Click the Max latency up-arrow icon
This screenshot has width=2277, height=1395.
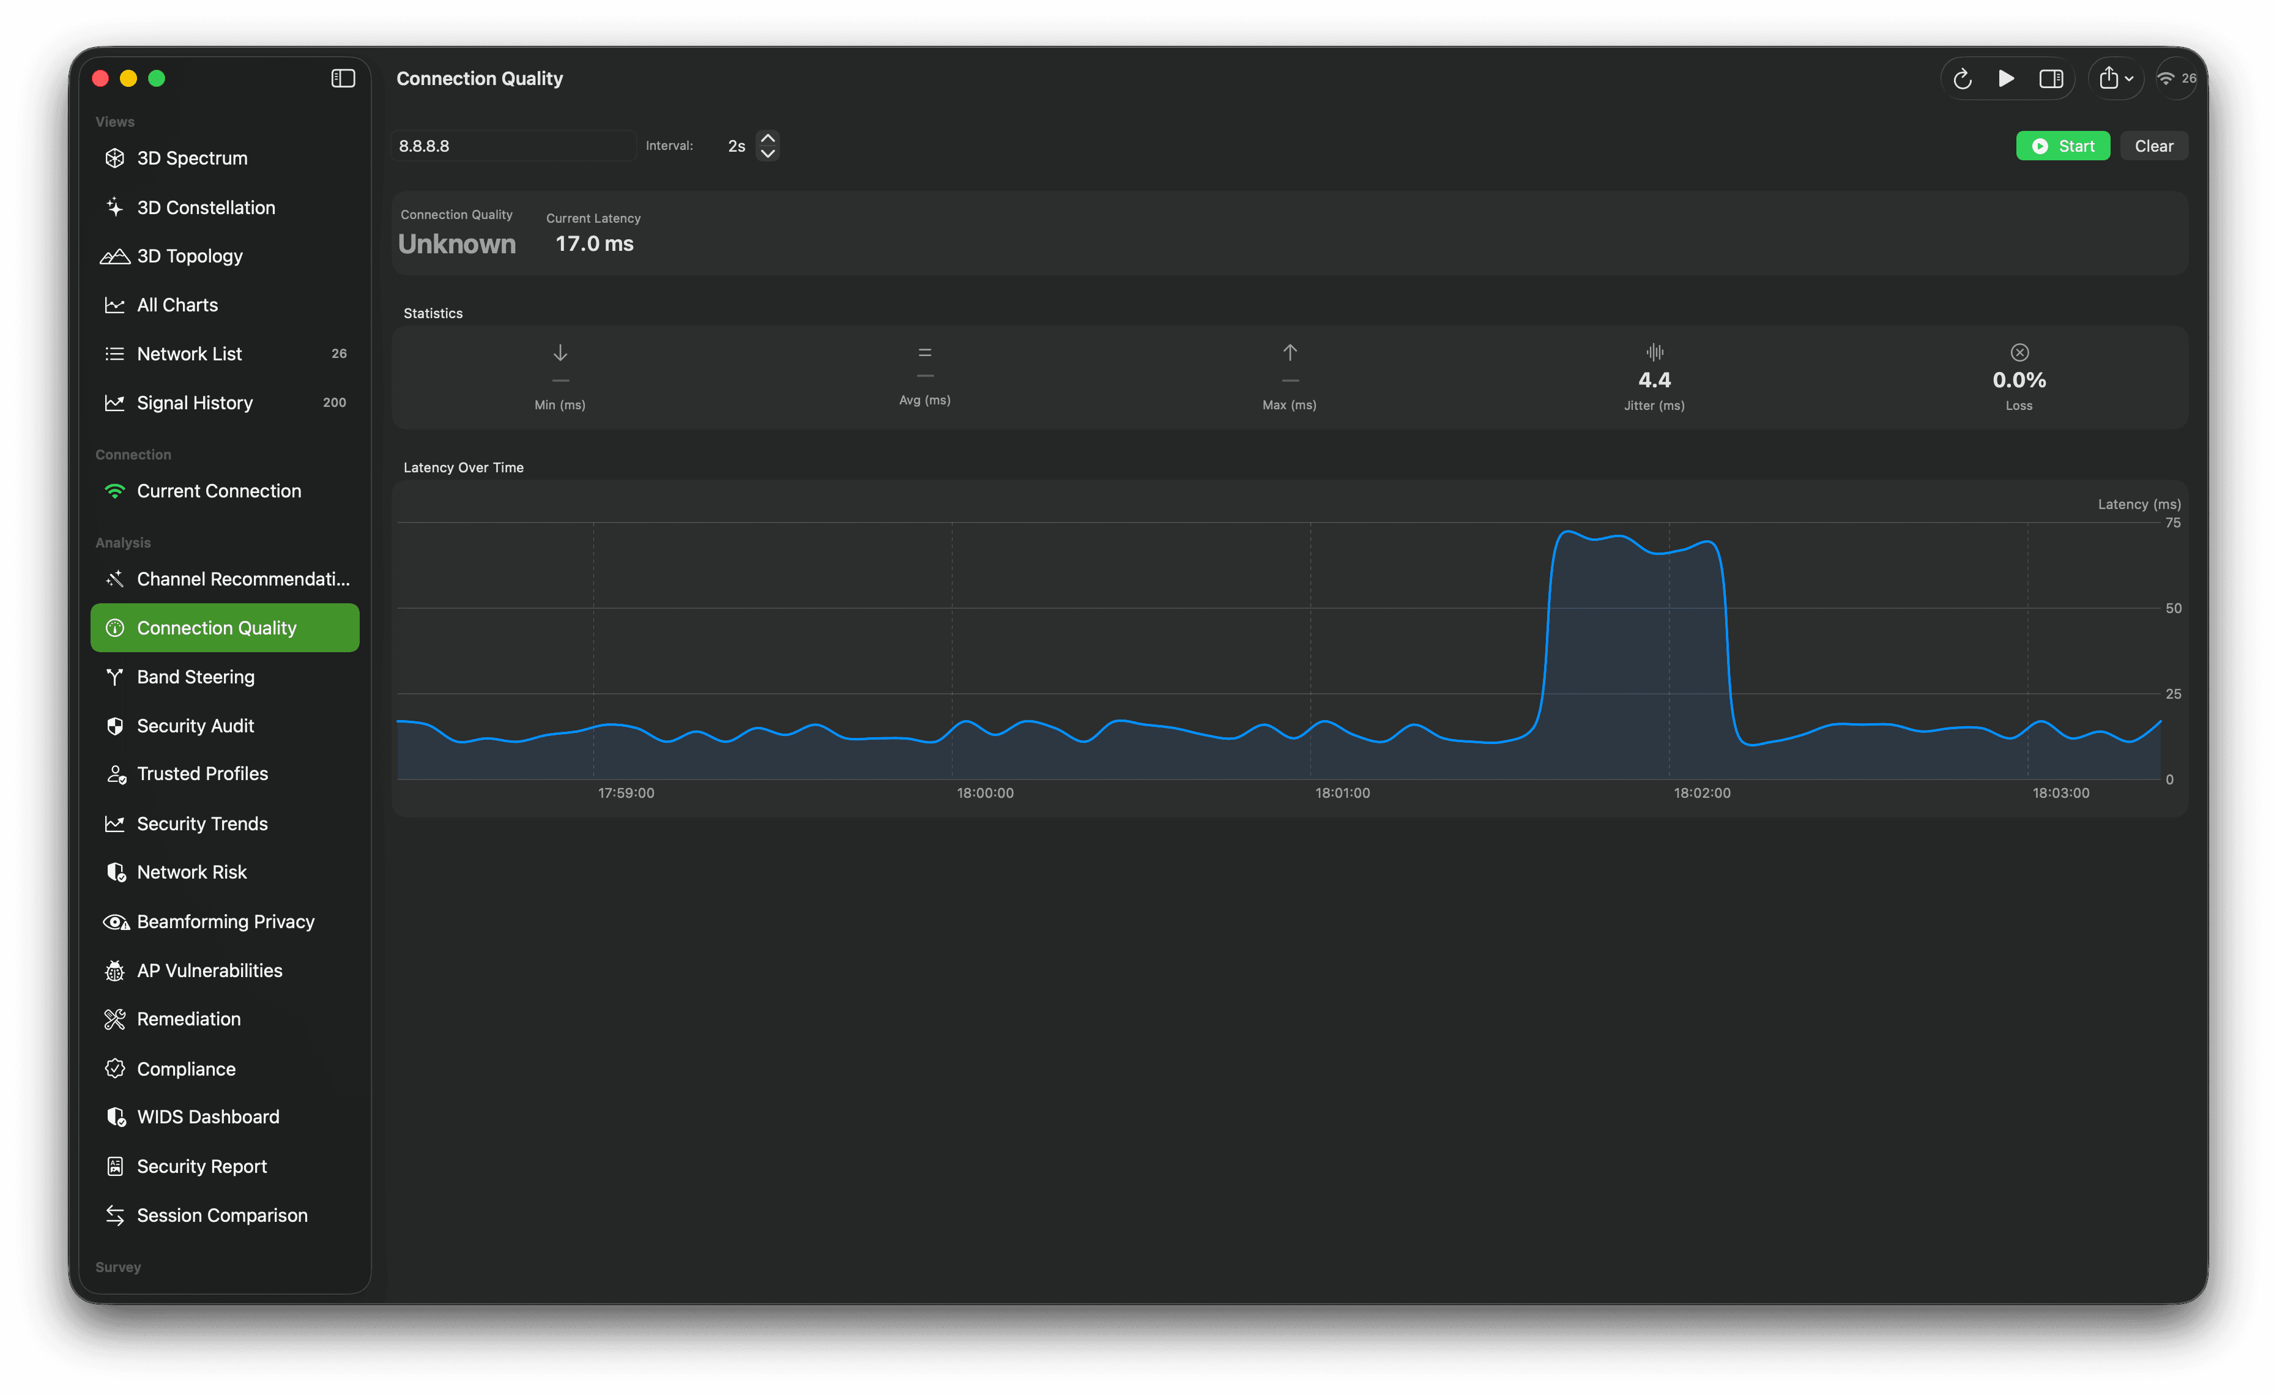(1289, 352)
